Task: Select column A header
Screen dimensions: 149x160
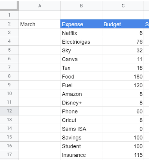Action: [40, 6]
